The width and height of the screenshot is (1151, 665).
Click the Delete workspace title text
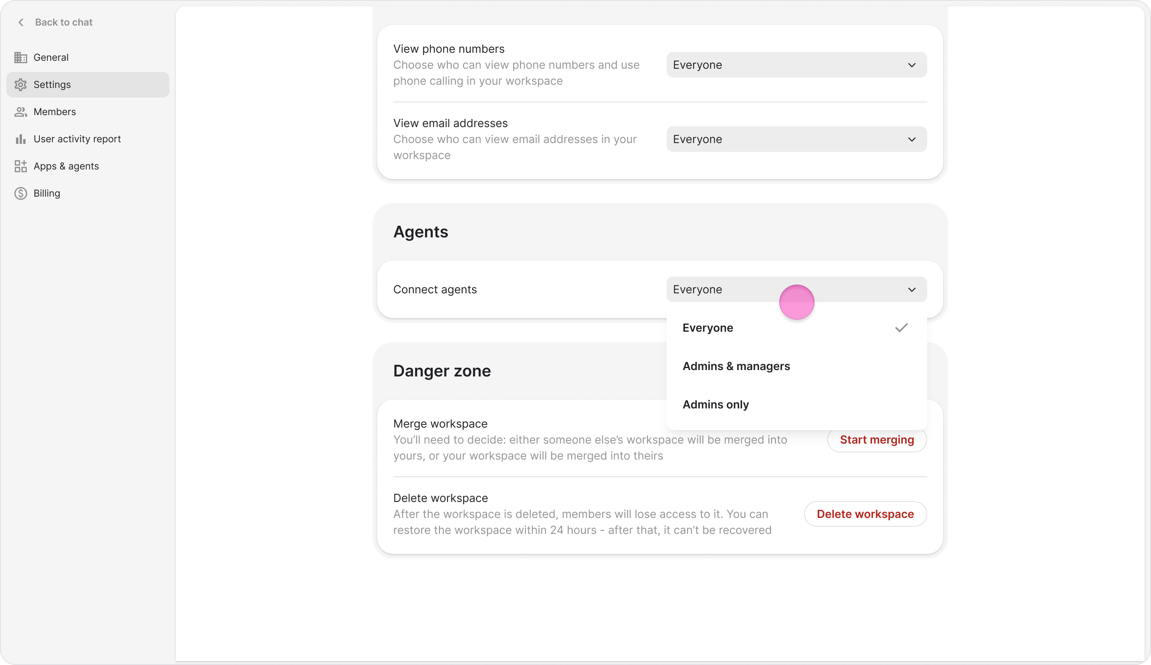tap(440, 498)
